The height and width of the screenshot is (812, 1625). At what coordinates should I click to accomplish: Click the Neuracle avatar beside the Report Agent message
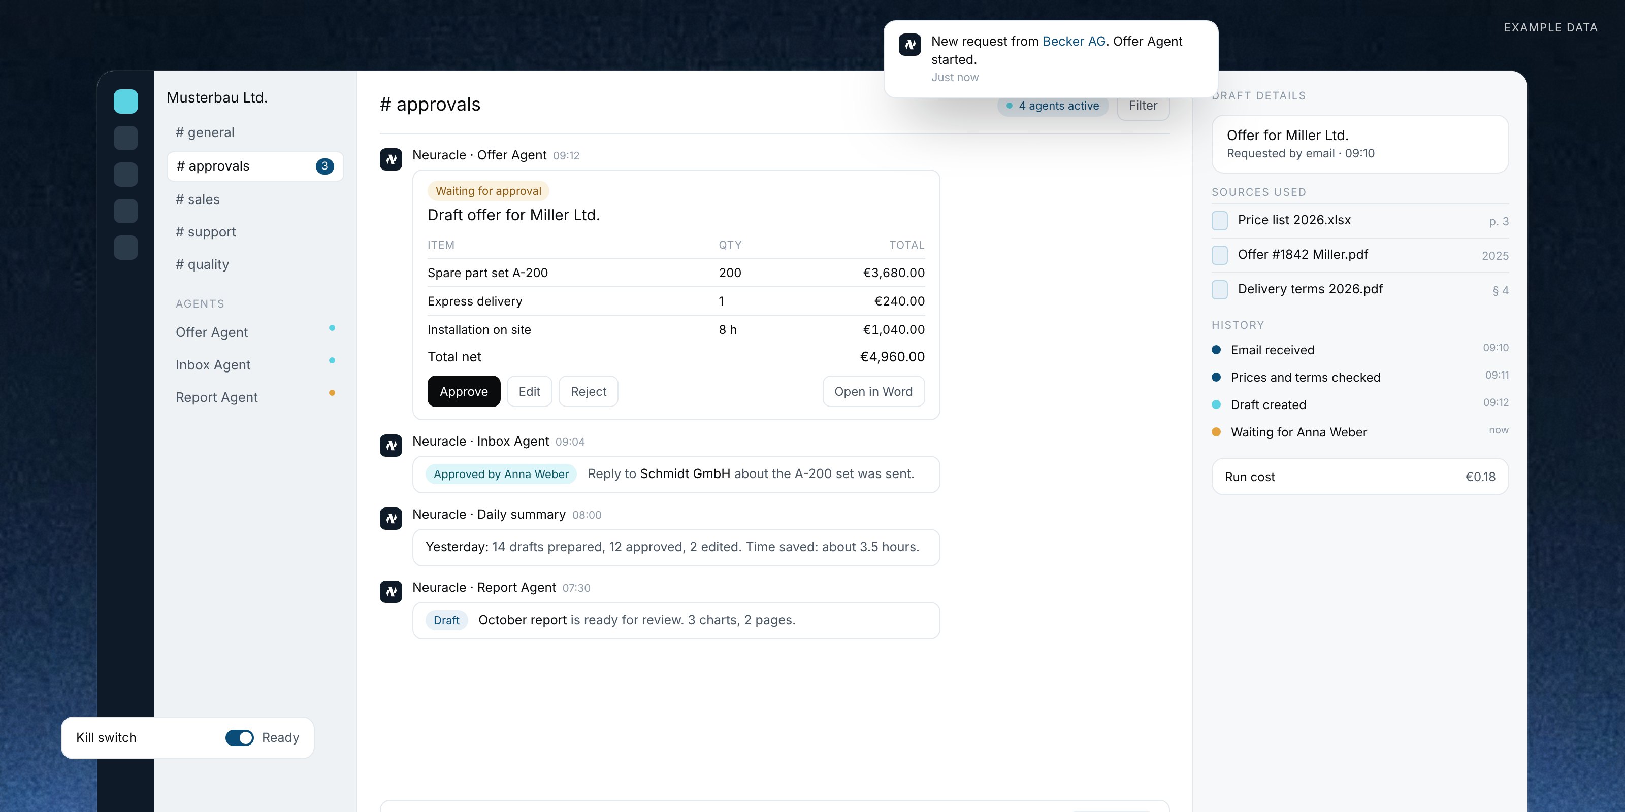point(391,591)
